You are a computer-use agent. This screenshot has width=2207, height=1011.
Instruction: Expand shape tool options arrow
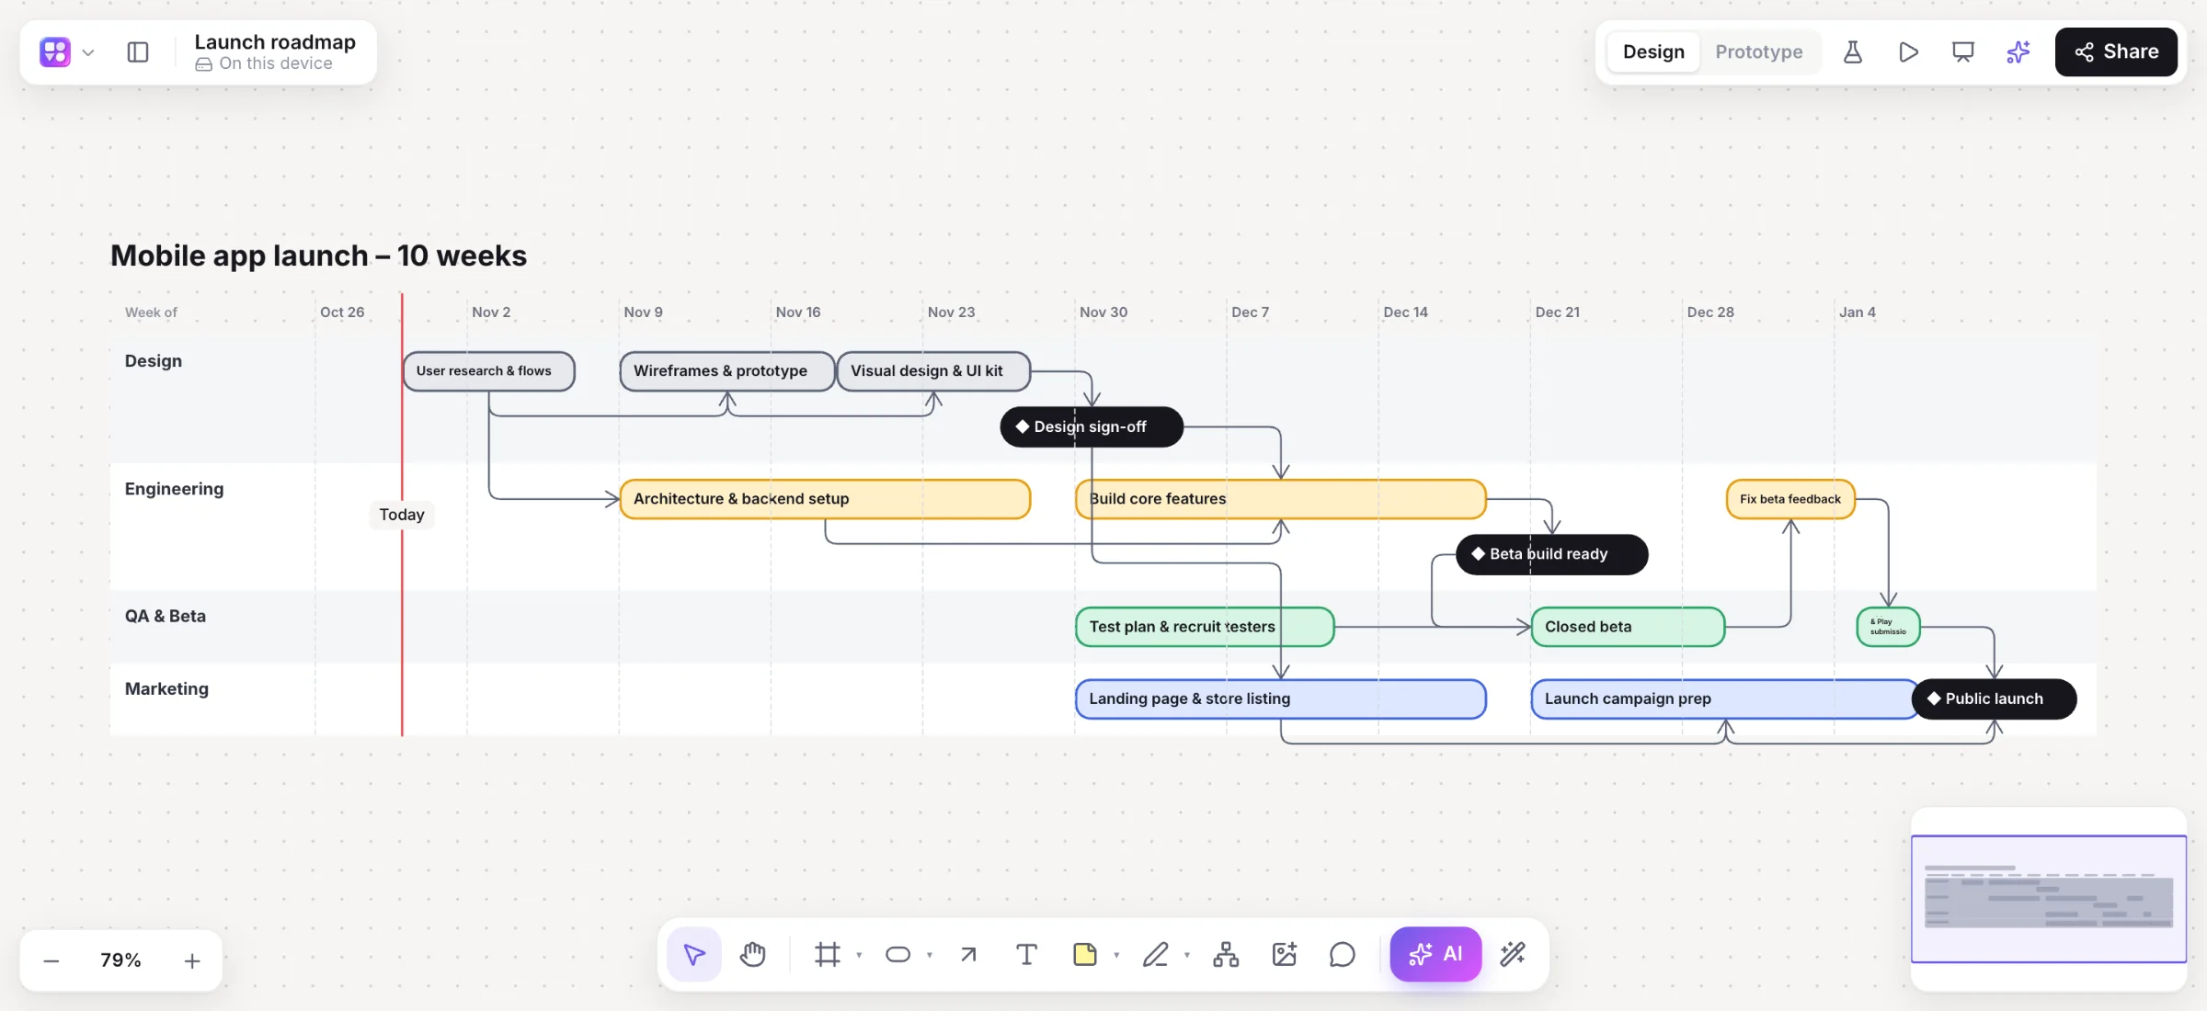930,955
